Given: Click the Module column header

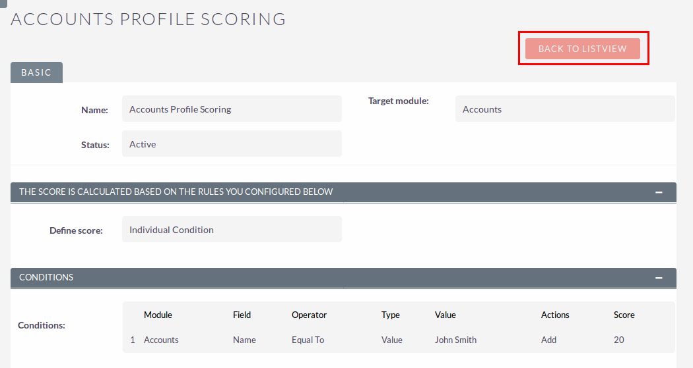Looking at the screenshot, I should [158, 315].
